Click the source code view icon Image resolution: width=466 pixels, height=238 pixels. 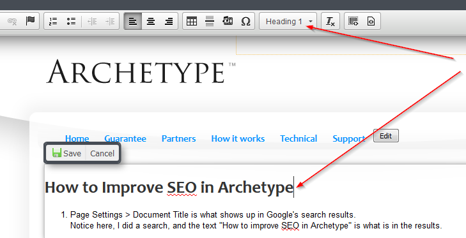[371, 21]
